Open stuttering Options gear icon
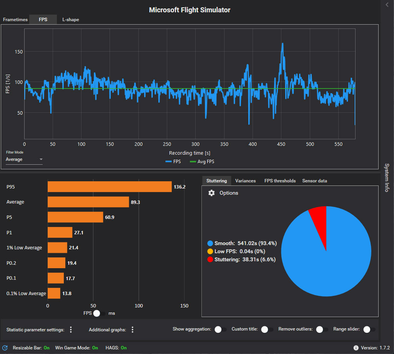Viewport: 394px width, 354px height. [x=211, y=193]
